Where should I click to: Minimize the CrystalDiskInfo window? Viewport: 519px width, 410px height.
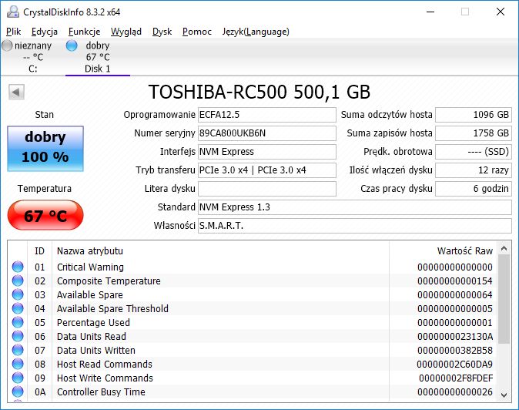pos(430,12)
